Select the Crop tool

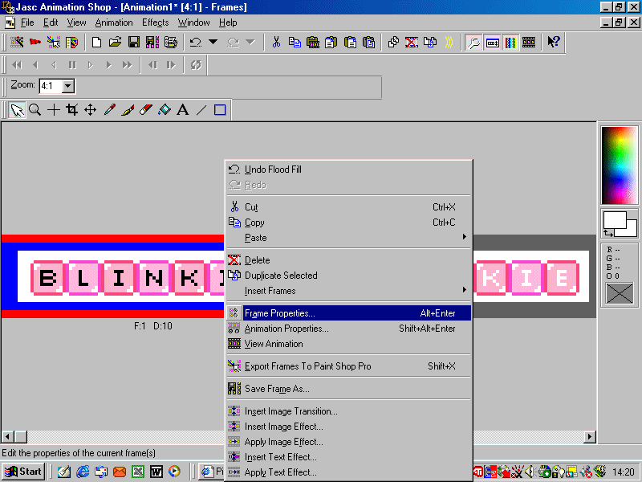[72, 110]
